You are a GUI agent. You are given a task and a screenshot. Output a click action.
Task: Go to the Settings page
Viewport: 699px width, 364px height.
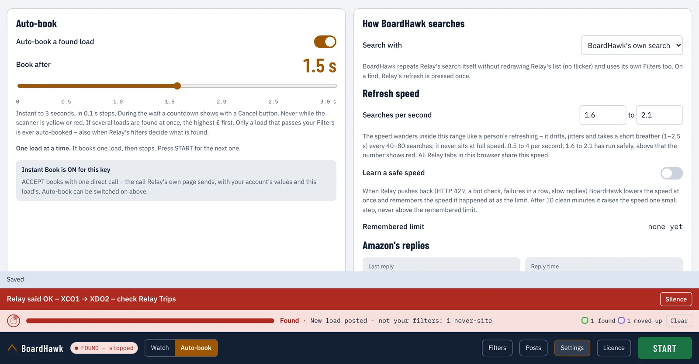tap(572, 348)
